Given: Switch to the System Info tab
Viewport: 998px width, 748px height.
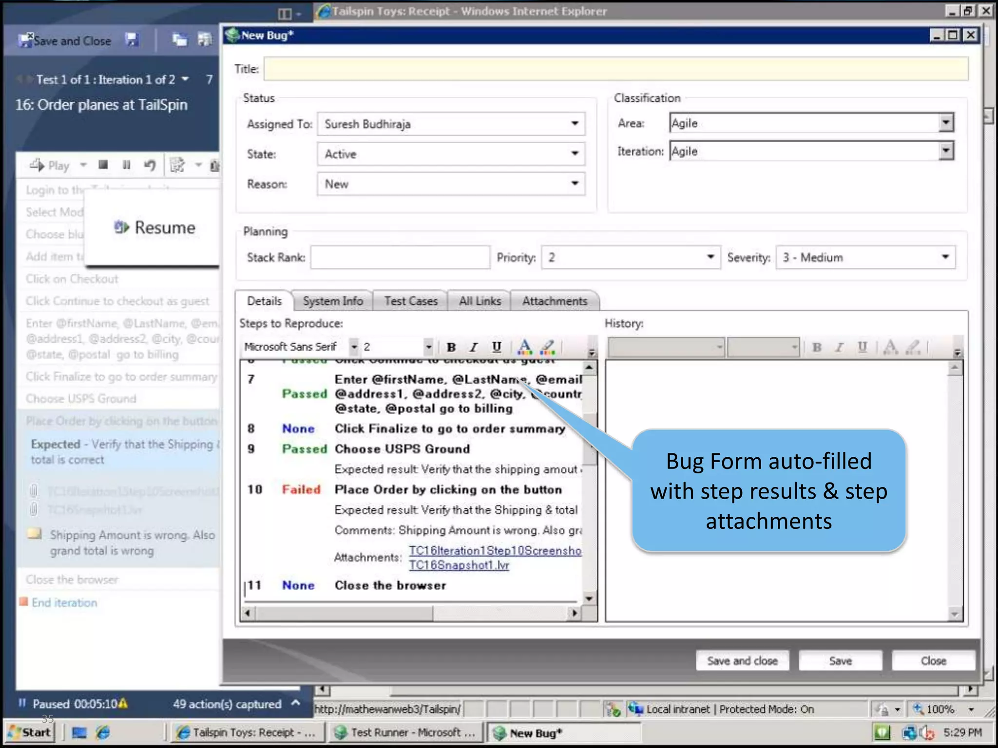Looking at the screenshot, I should tap(333, 301).
